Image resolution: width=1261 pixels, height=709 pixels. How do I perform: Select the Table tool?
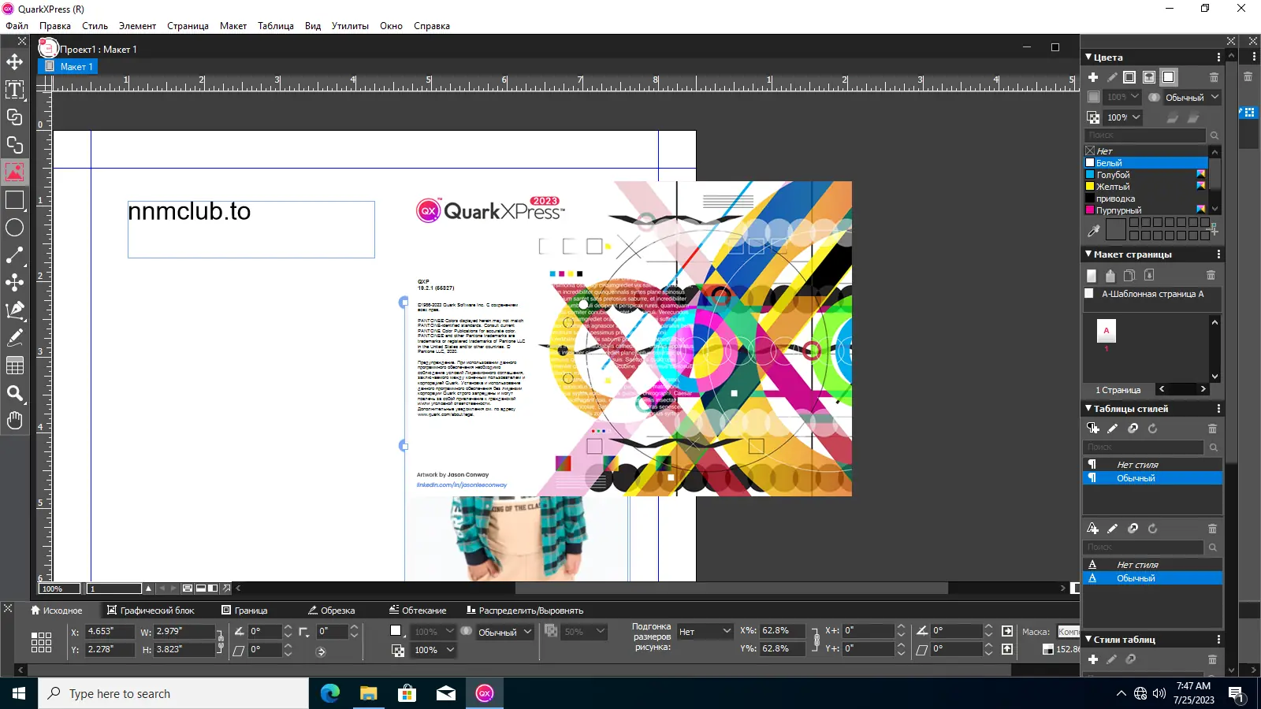[x=14, y=366]
